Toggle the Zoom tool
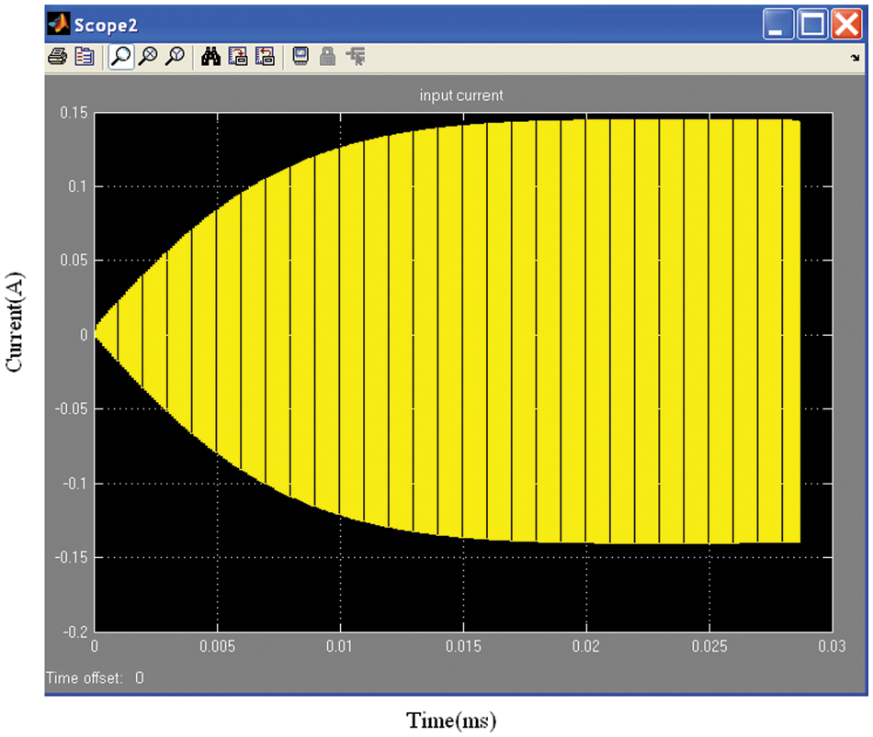 (x=119, y=57)
